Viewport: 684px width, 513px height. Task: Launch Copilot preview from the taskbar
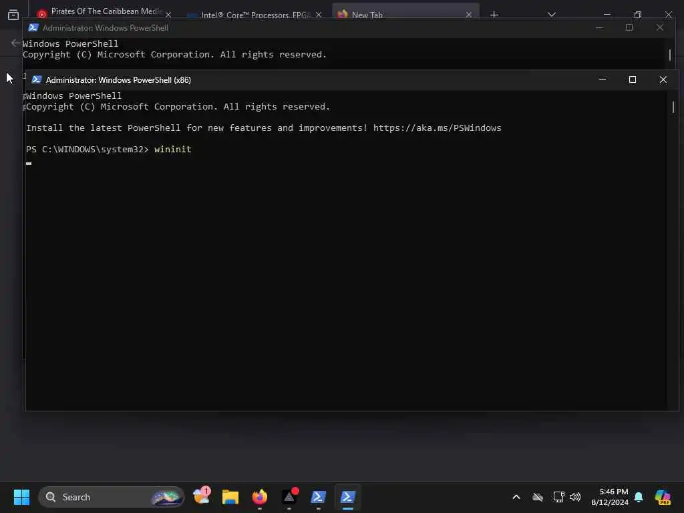pyautogui.click(x=663, y=497)
